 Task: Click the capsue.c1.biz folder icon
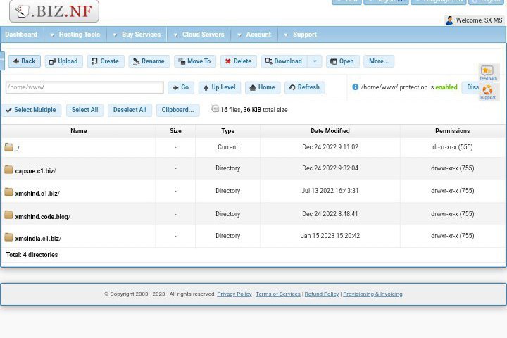(x=8, y=170)
